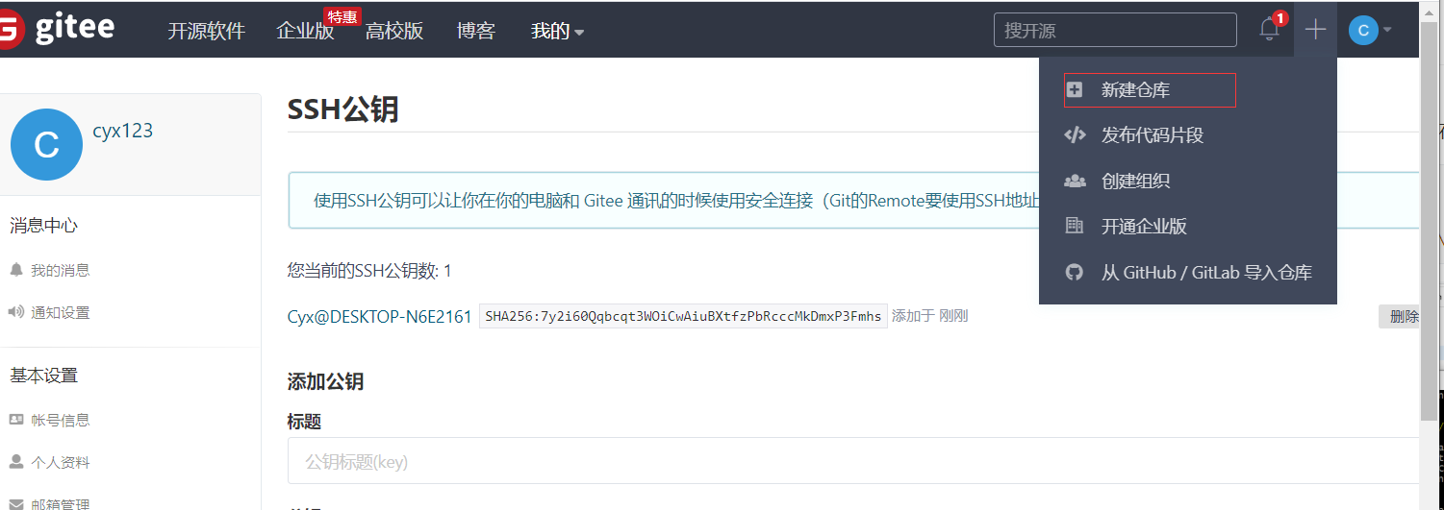1444x510 pixels.
Task: Click the Gitee logo
Action: click(x=58, y=30)
